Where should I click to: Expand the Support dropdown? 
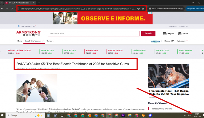point(172,26)
